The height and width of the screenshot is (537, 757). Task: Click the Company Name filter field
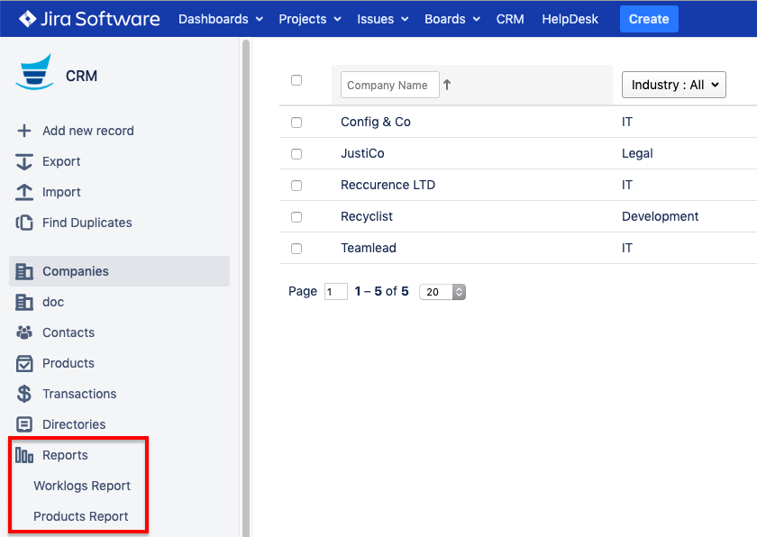(389, 85)
